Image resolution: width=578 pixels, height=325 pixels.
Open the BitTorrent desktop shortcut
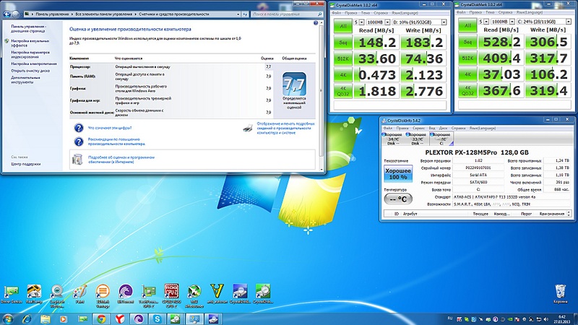125,294
